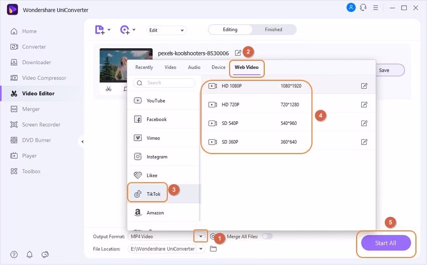Select Facebook platform

(x=163, y=119)
